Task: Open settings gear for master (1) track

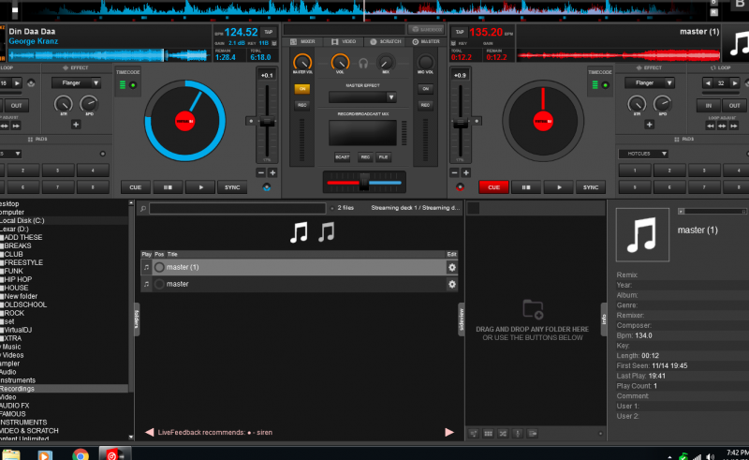Action: click(x=452, y=267)
